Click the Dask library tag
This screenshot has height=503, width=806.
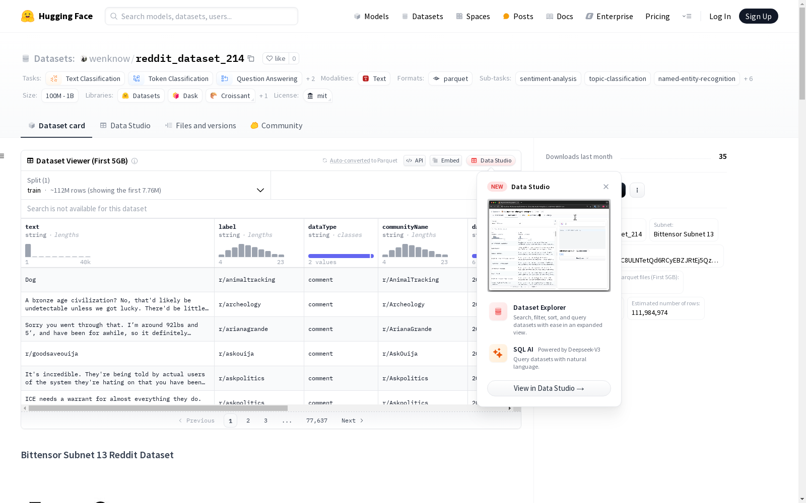[x=185, y=96]
